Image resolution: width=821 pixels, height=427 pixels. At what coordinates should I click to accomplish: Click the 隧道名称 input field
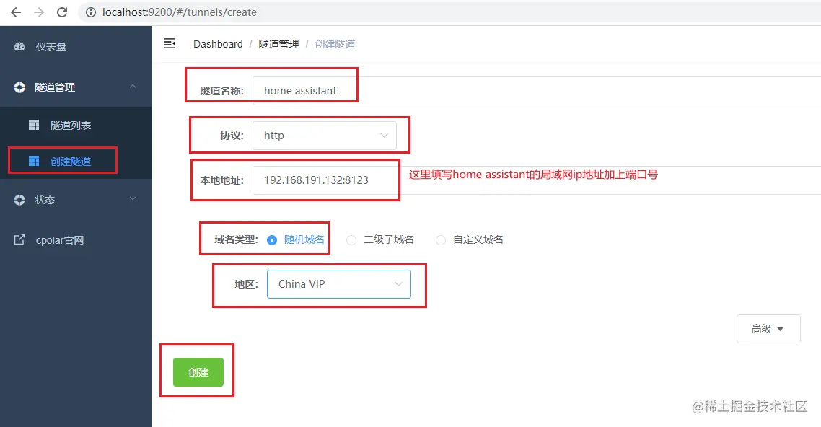537,91
